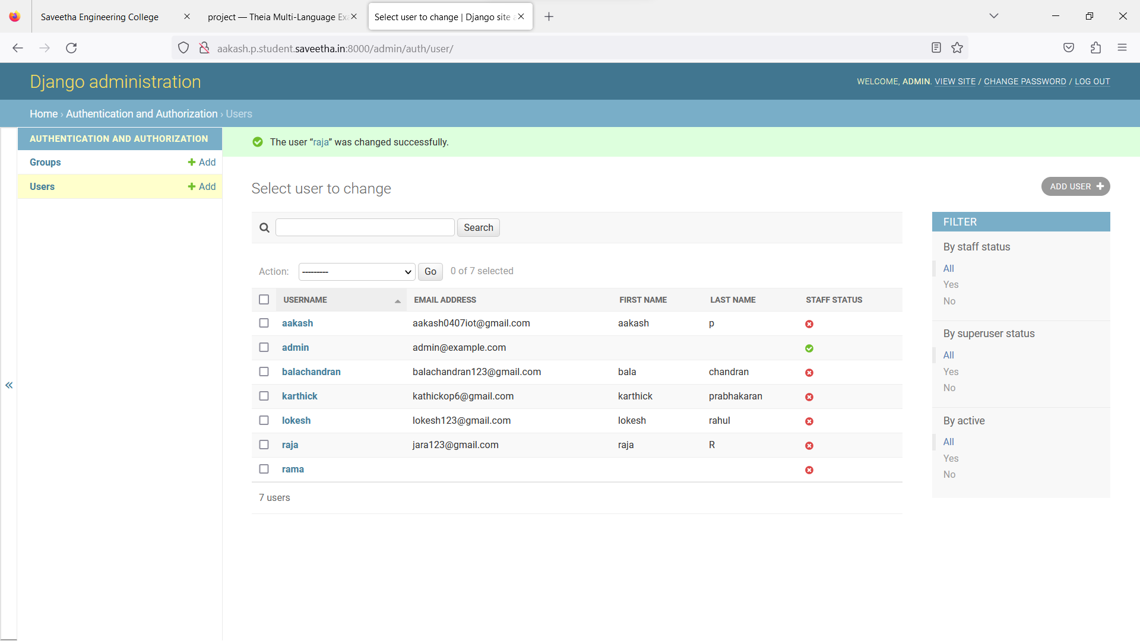Toggle reader view icon

click(x=936, y=48)
